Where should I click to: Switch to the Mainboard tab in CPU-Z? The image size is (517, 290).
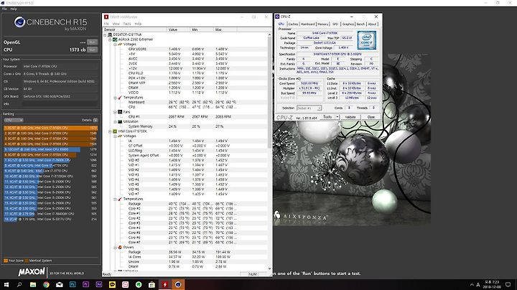click(x=307, y=24)
